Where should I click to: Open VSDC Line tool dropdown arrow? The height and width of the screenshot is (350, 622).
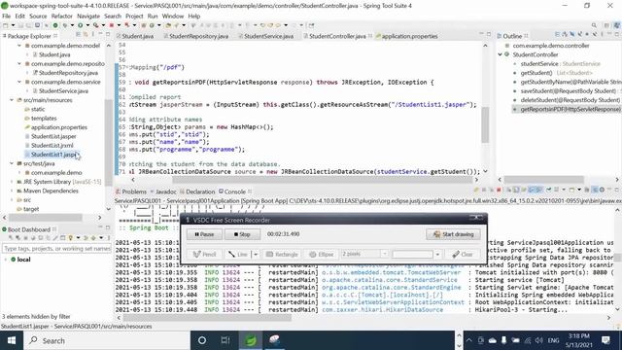256,255
